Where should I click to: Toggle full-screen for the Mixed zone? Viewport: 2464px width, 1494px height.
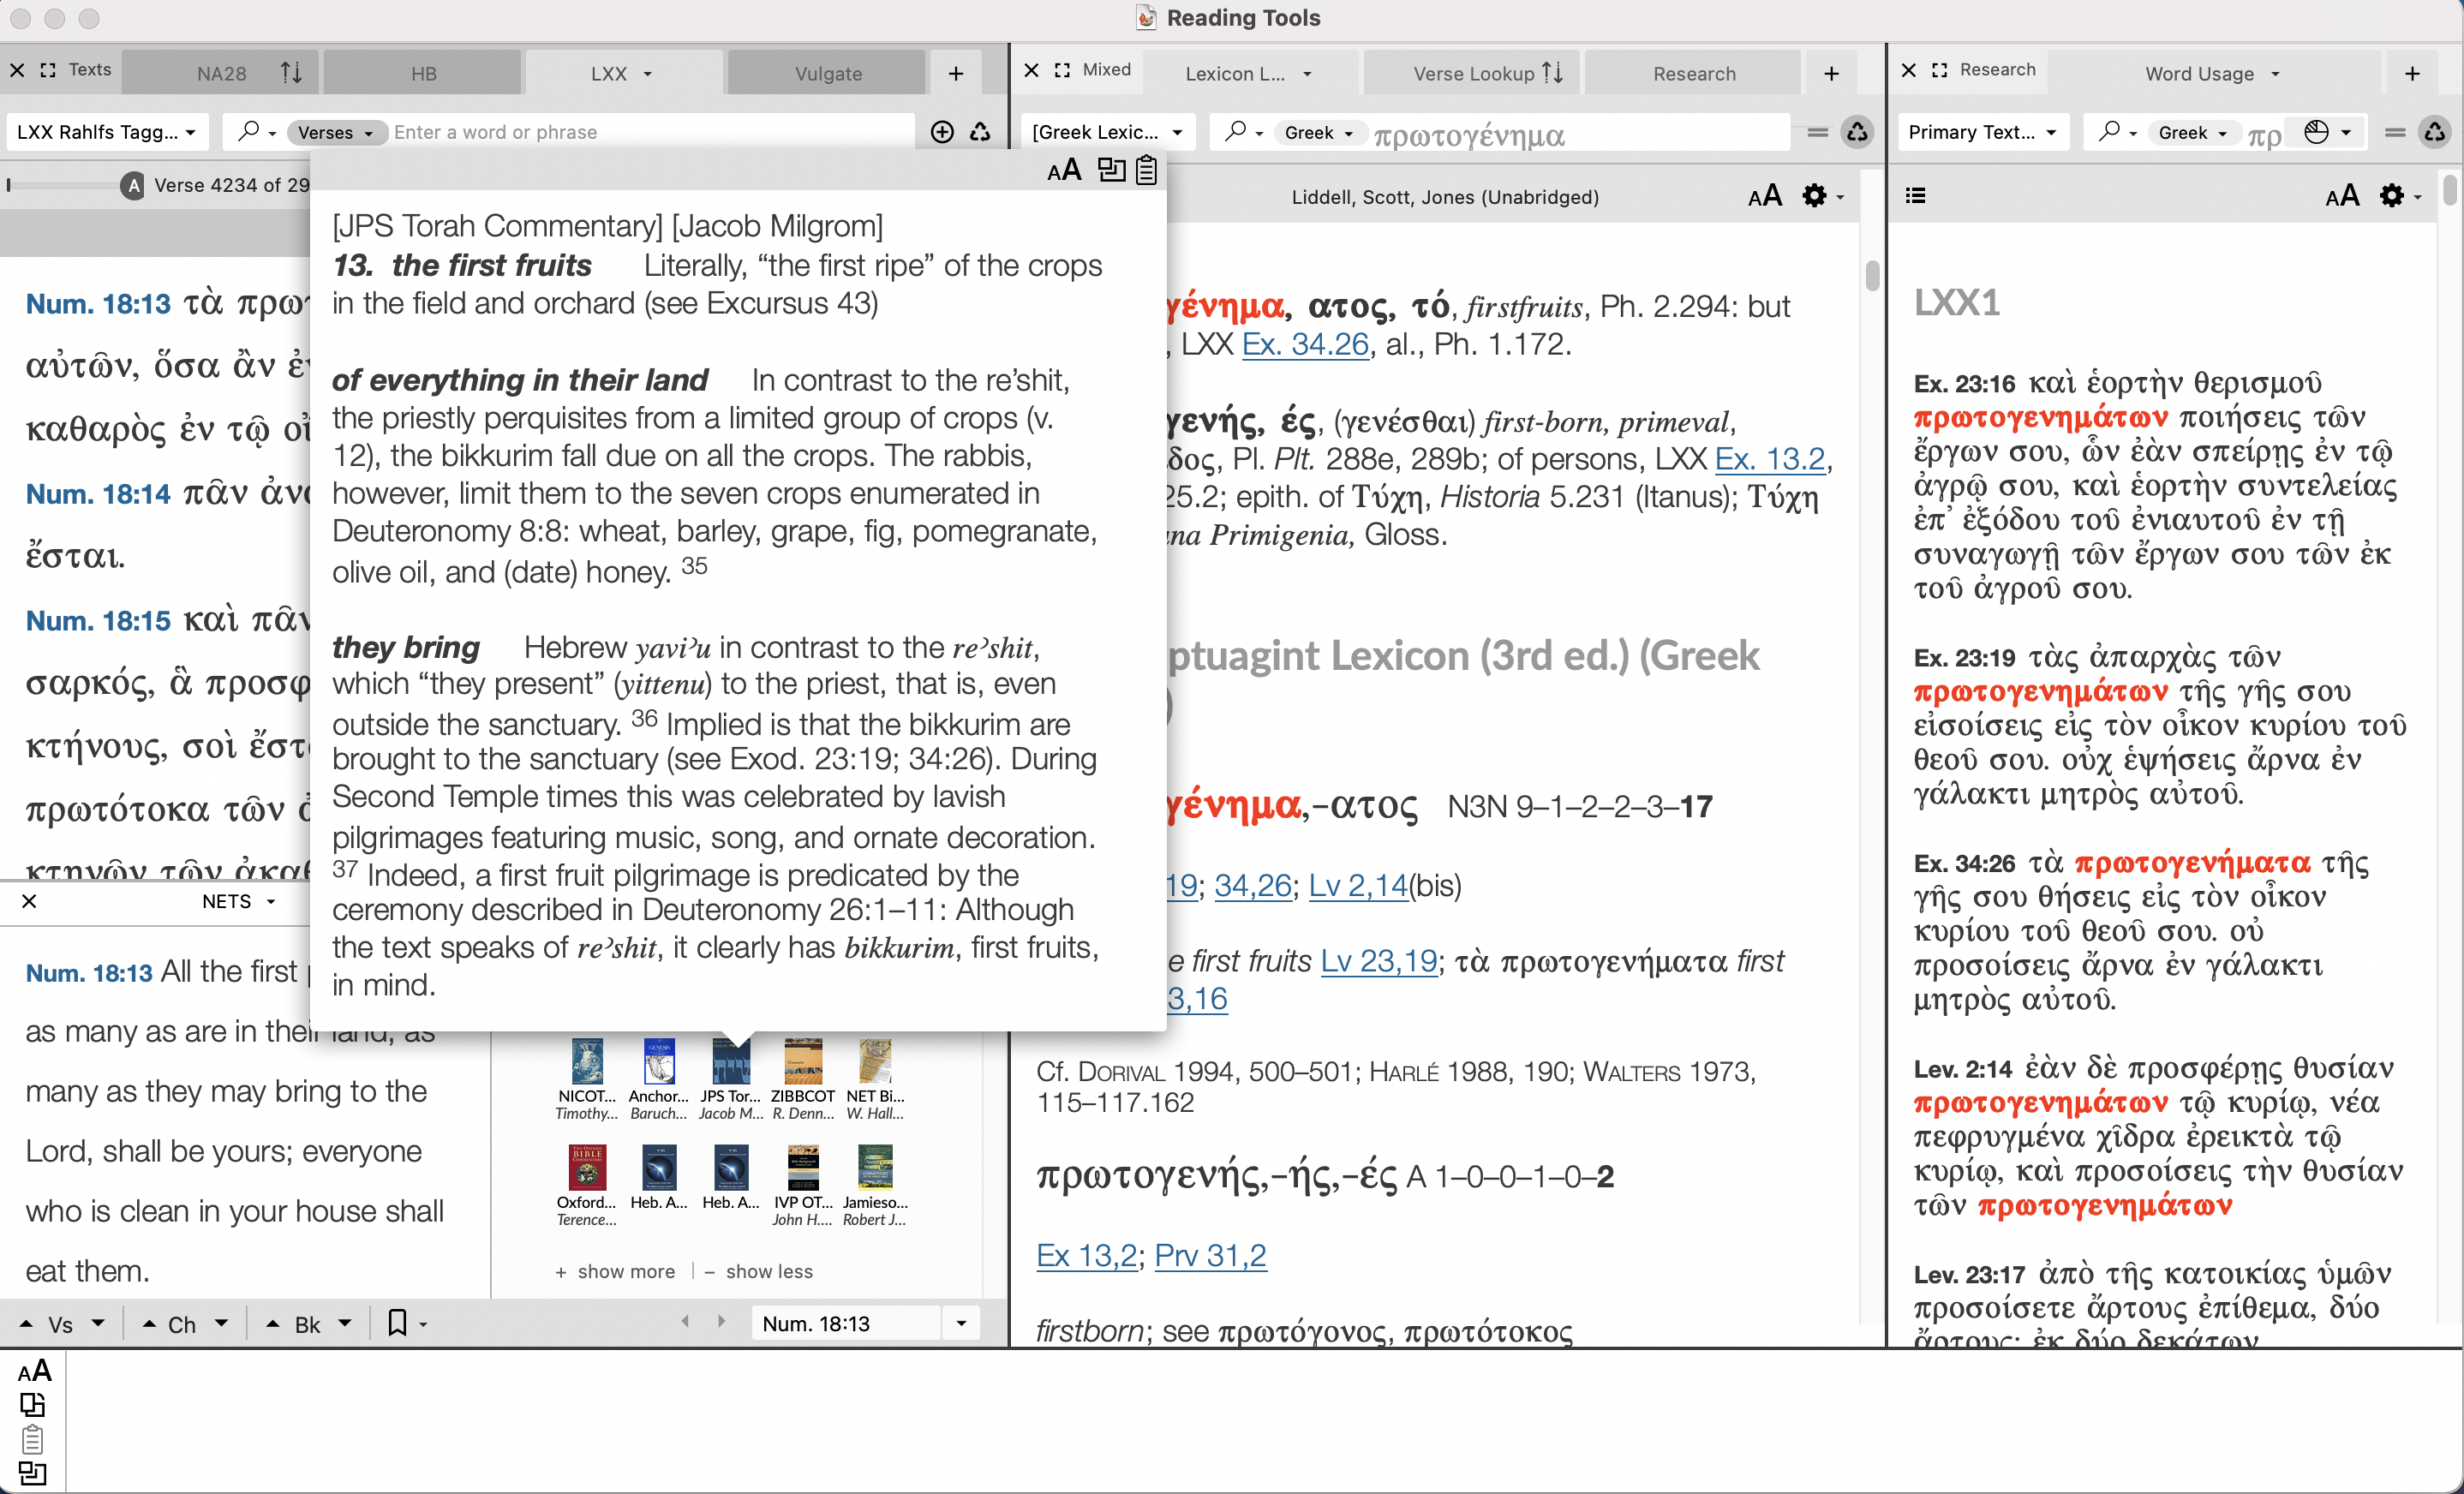[x=1063, y=70]
